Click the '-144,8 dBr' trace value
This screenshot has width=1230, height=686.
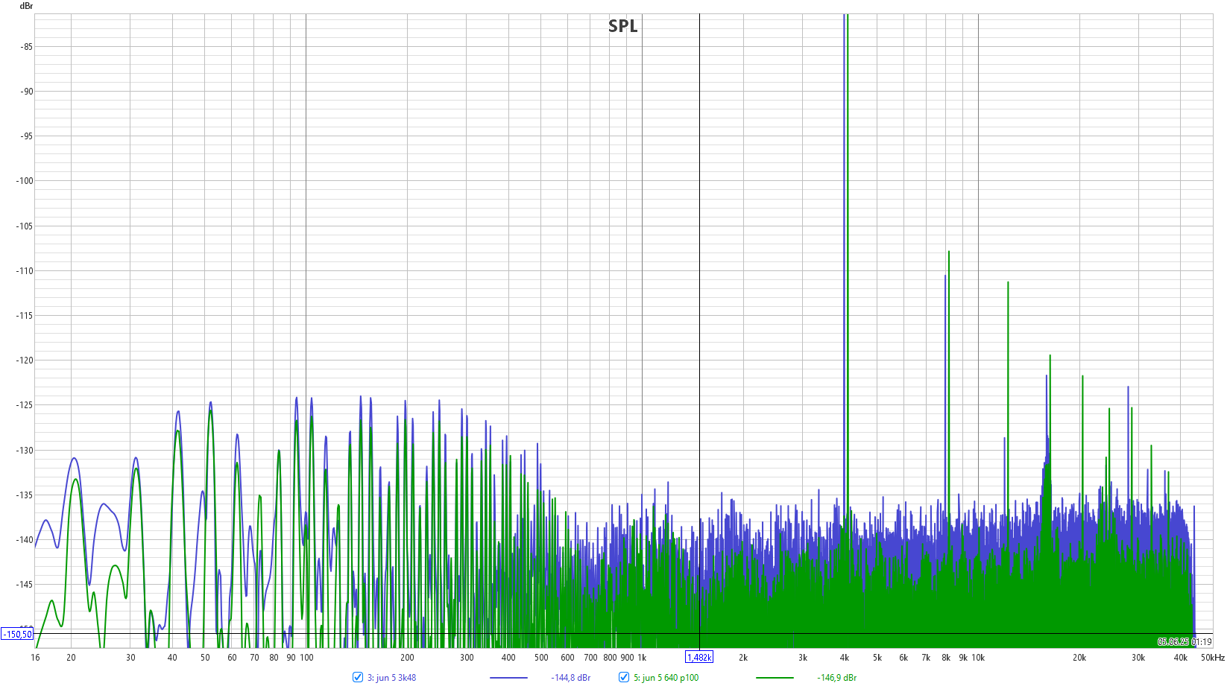[x=571, y=678]
